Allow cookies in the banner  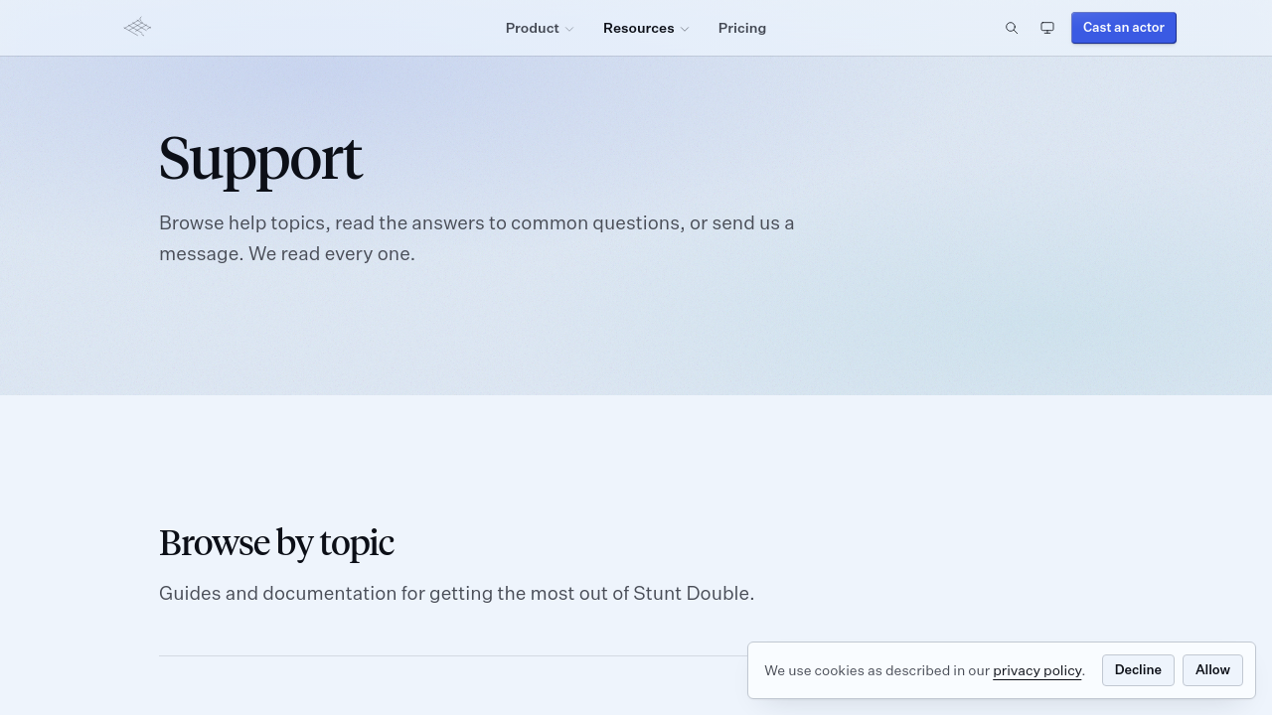pos(1212,670)
